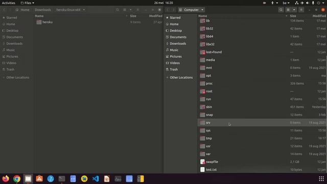Click the airplane mode icon in top bar
Image resolution: width=327 pixels, height=184 pixels.
pyautogui.click(x=302, y=3)
